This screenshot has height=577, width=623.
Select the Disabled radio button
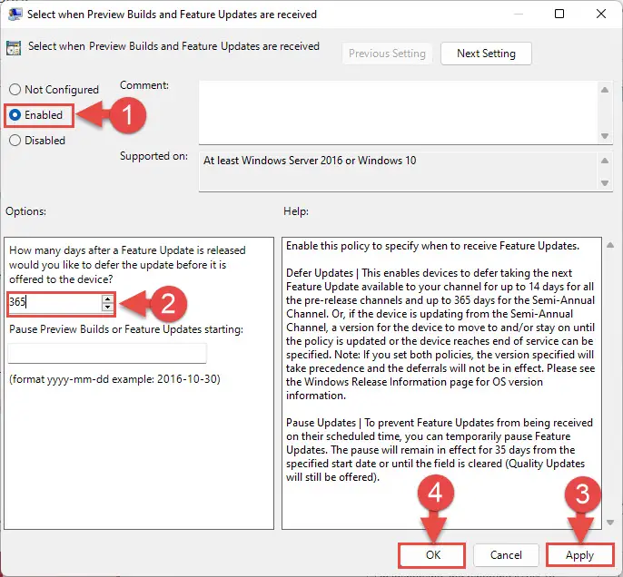coord(15,140)
